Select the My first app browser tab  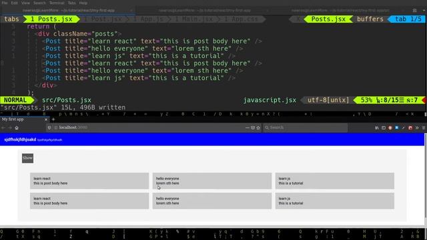tap(24, 119)
